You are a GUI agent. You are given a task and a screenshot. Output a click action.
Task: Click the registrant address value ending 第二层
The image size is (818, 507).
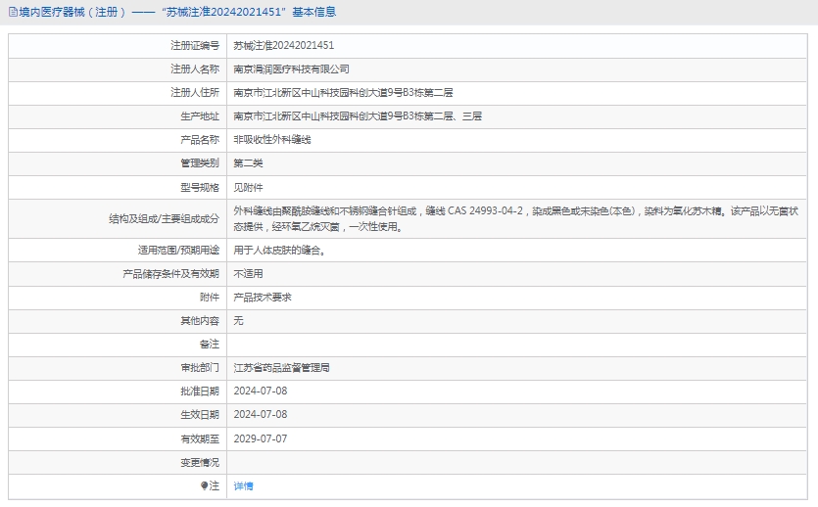coord(343,93)
